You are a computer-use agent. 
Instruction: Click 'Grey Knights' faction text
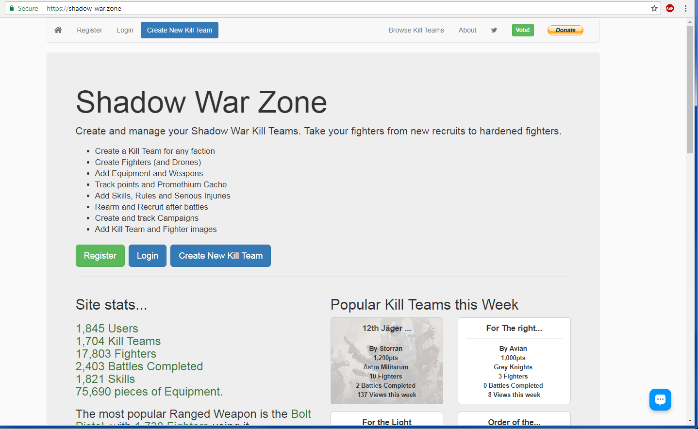coord(513,367)
